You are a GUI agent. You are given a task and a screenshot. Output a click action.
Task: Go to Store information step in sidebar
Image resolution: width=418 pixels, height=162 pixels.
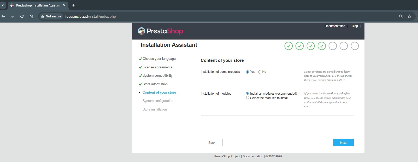(155, 84)
